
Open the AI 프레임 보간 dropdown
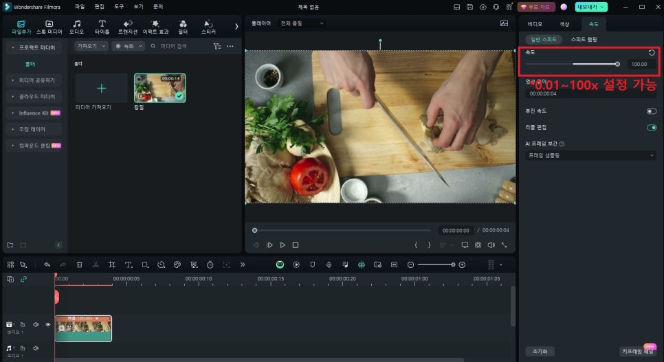(x=590, y=156)
